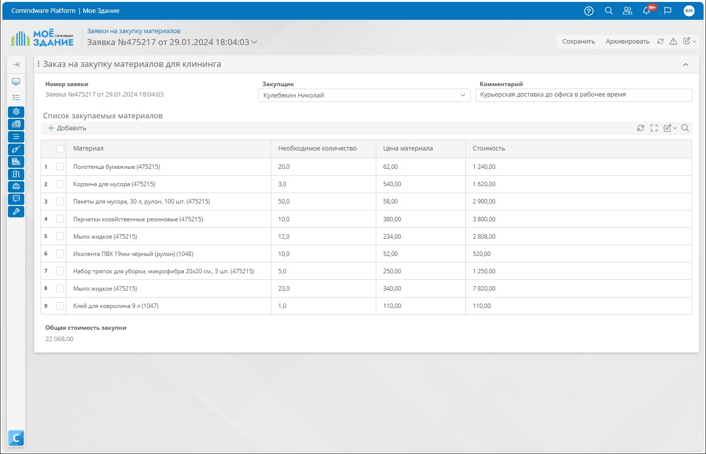The width and height of the screenshot is (706, 454).
Task: Open the buildings with people sidebar section
Action: (x=16, y=161)
